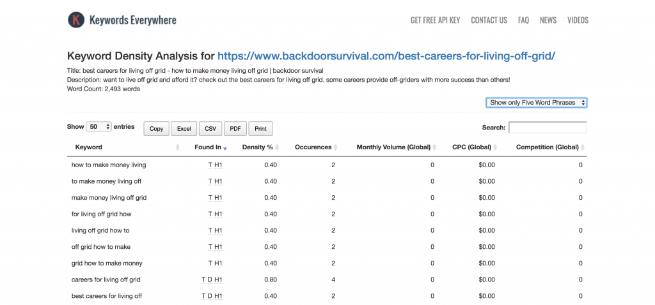Click T D H1 in 'careers for living off grid' row
Viewport: 655px width, 305px height.
click(212, 279)
